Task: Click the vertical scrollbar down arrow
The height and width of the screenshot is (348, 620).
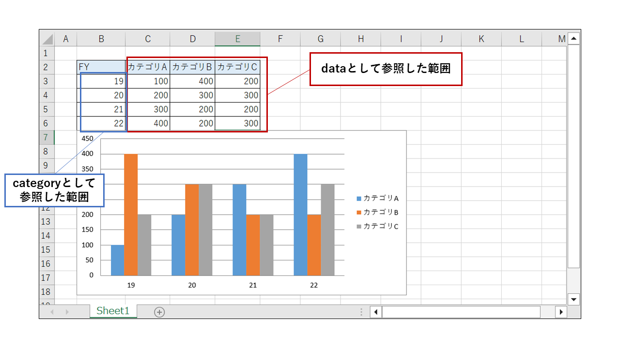Action: (573, 300)
